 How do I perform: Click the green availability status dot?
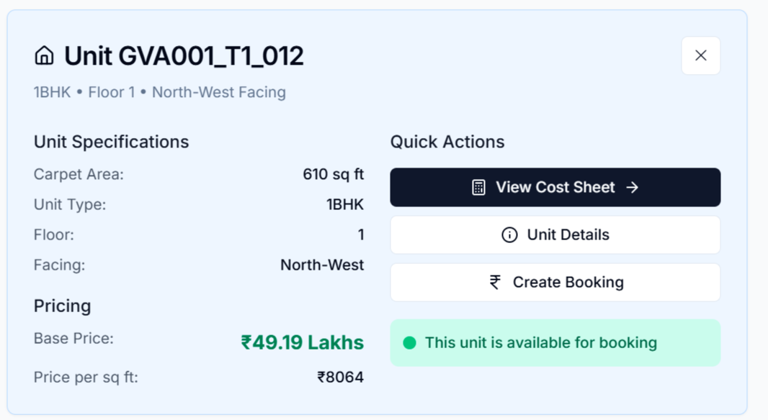(410, 343)
